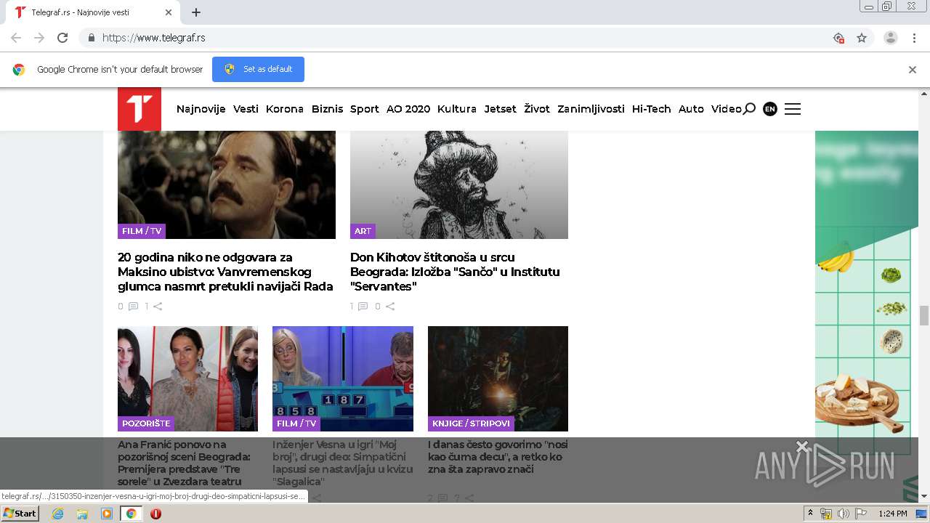Open the three women theatre thumbnail

click(x=187, y=378)
